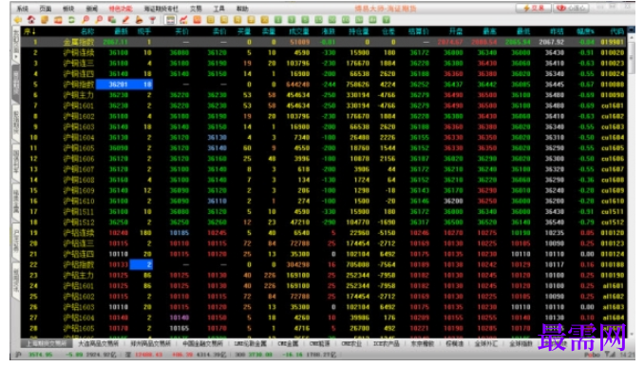
Task: Select the 上海期货交易所 tab
Action: [47, 343]
